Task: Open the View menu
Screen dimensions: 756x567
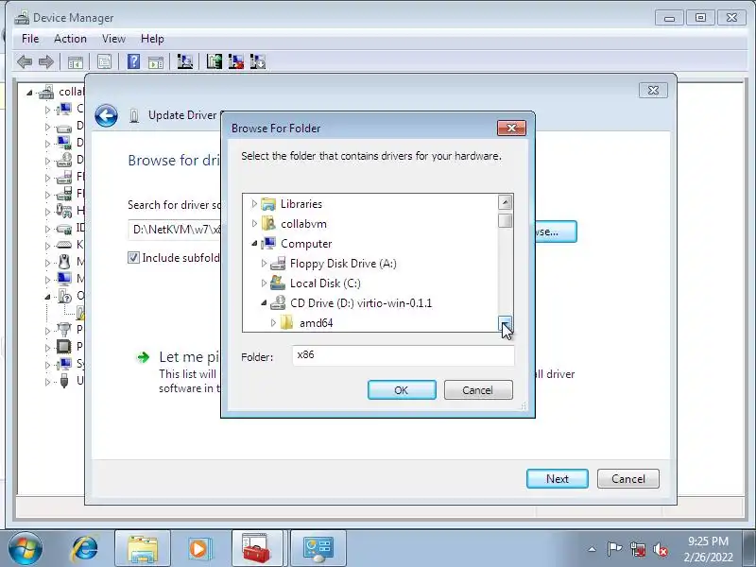Action: click(113, 39)
